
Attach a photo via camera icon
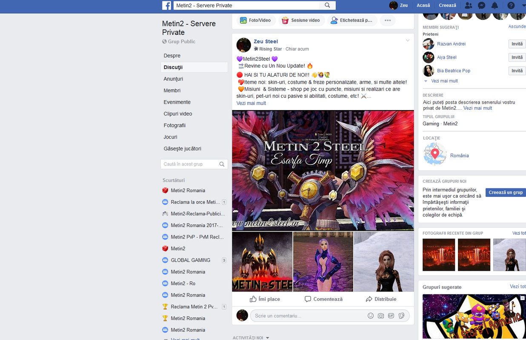coord(381,316)
